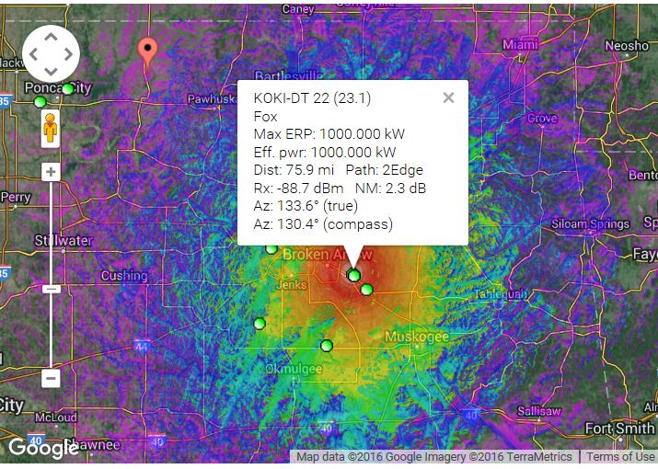
Task: Zoom out with the minus button
Action: (x=51, y=378)
